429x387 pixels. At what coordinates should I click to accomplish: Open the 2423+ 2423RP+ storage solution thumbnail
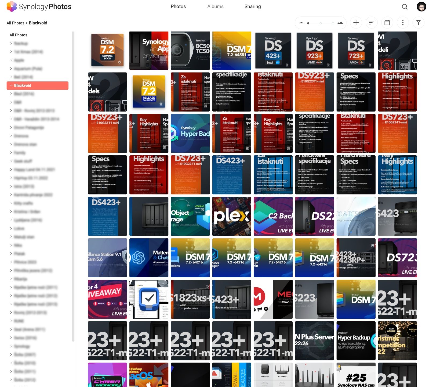click(x=356, y=258)
